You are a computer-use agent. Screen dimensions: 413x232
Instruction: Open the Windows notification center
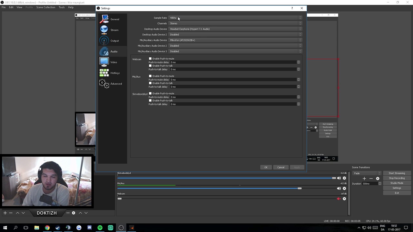406,228
